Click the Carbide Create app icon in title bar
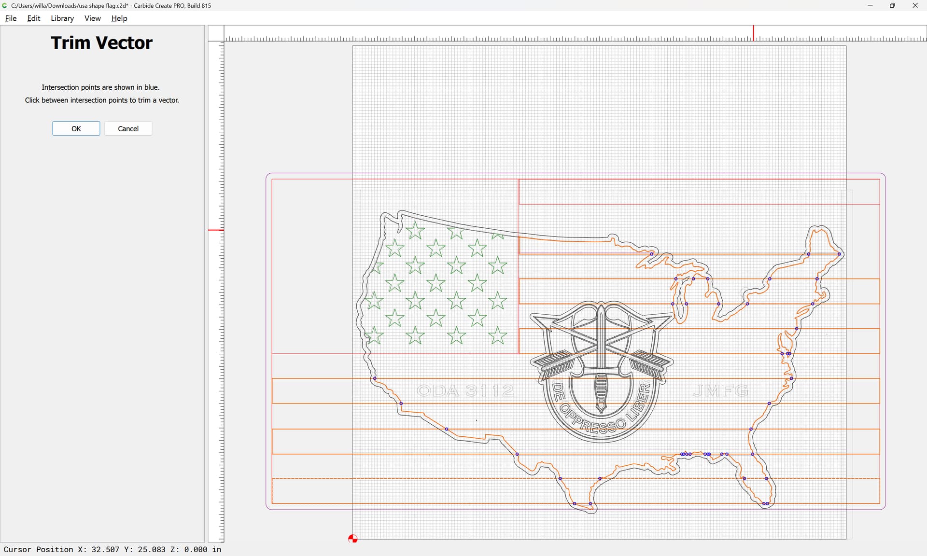The height and width of the screenshot is (556, 927). point(5,5)
